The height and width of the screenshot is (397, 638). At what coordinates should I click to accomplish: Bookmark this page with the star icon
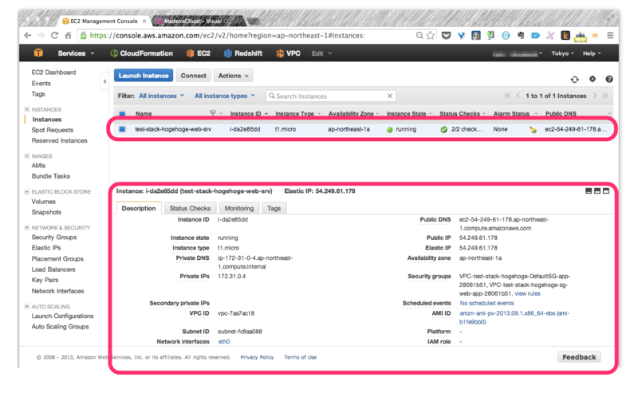(431, 35)
